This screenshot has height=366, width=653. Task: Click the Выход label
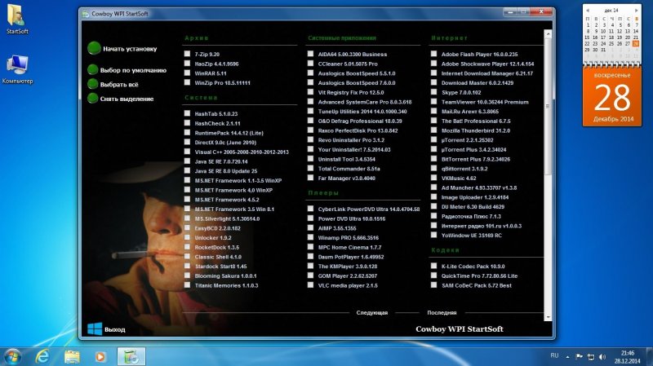pyautogui.click(x=114, y=329)
